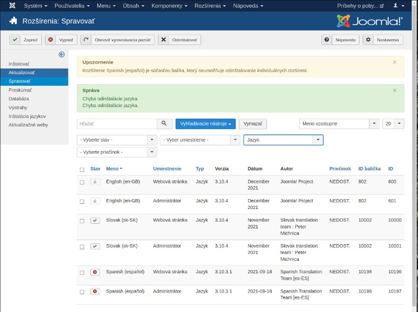Go to Inštalácia jazykov in the sidebar
418x312 pixels.
[27, 116]
